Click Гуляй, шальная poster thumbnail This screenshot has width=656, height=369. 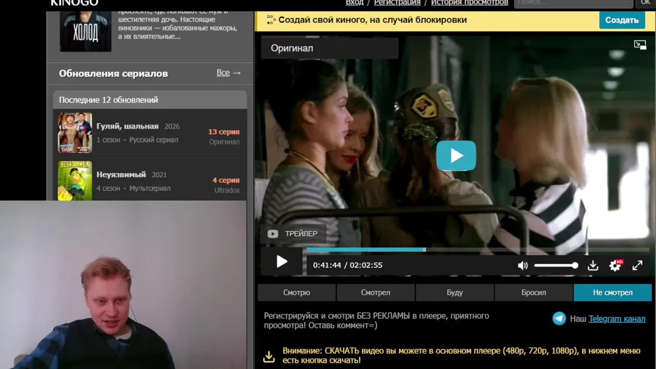[75, 133]
